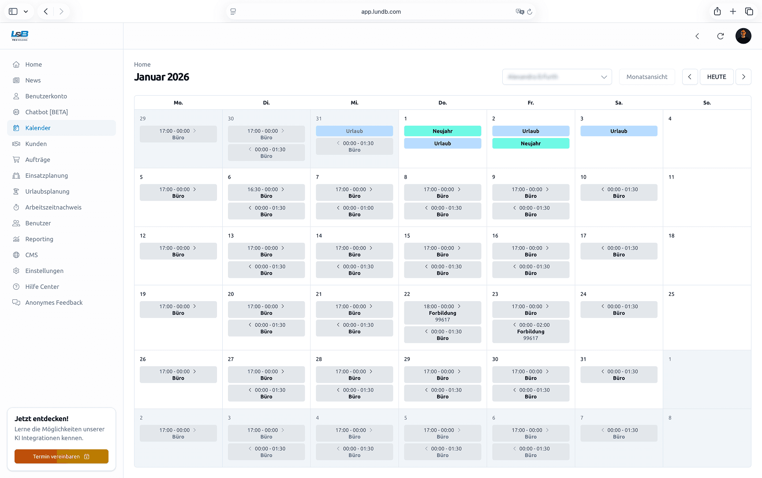This screenshot has height=478, width=762.
Task: Click the Arbeitszeitnachweis clock icon
Action: point(16,207)
